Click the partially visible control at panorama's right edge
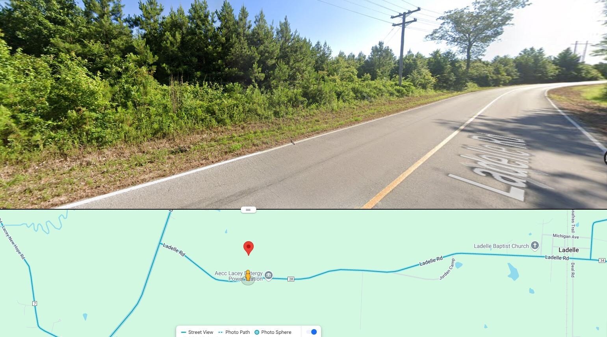 coord(605,158)
